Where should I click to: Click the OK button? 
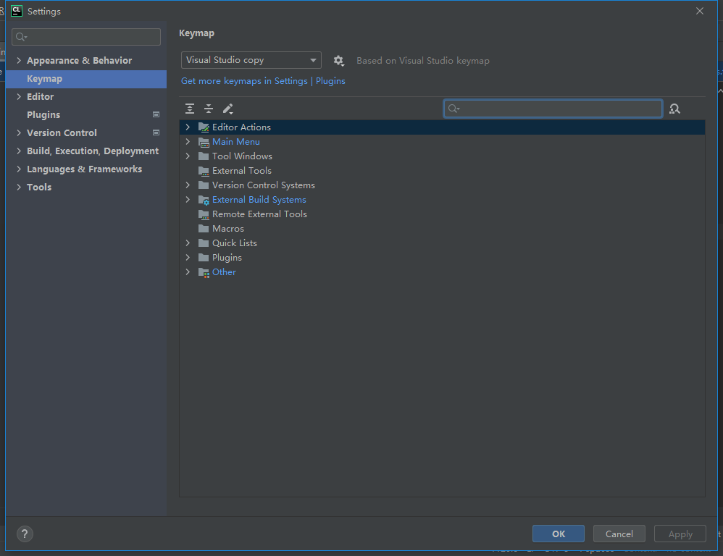click(559, 534)
